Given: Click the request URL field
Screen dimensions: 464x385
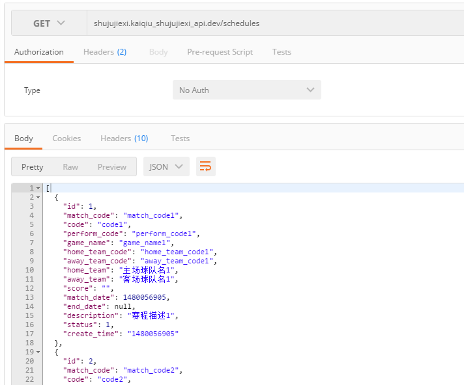Looking at the screenshot, I should (274, 23).
